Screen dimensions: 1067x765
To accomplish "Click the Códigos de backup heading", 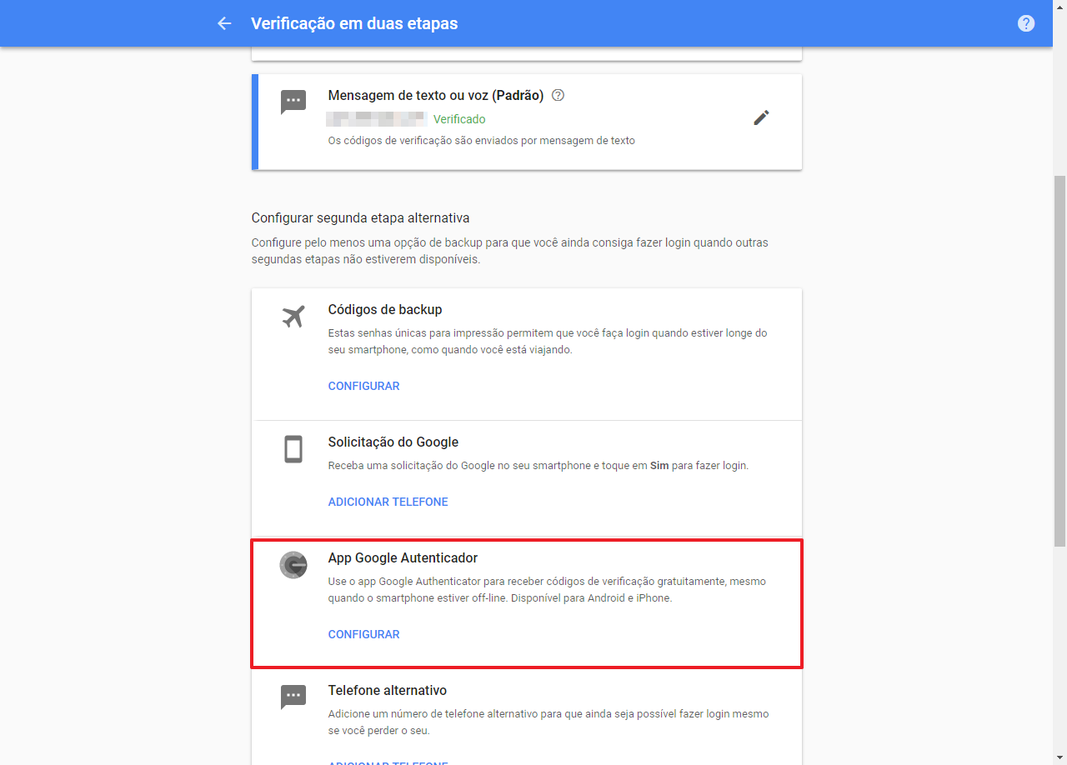I will tap(385, 309).
